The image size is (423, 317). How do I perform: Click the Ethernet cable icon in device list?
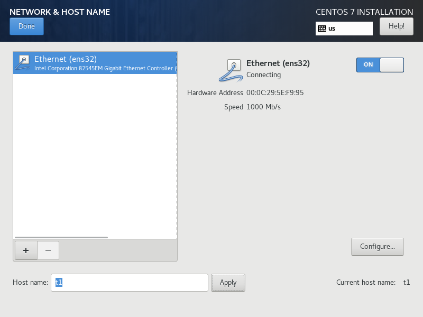pyautogui.click(x=23, y=62)
